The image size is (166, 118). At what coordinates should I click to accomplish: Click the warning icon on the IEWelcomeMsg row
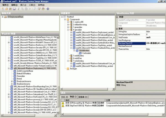pos(63,103)
